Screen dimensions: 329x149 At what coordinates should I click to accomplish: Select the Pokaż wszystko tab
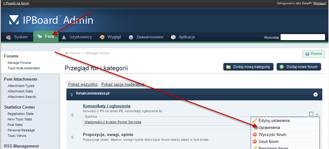tap(83, 85)
